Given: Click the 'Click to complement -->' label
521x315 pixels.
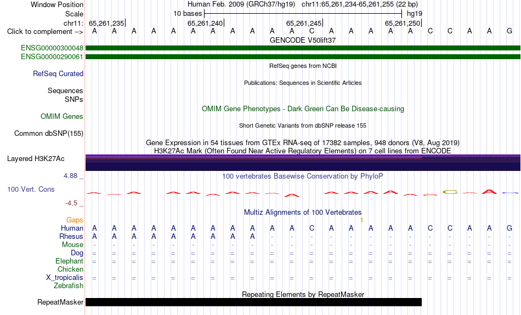Looking at the screenshot, I should tap(45, 32).
